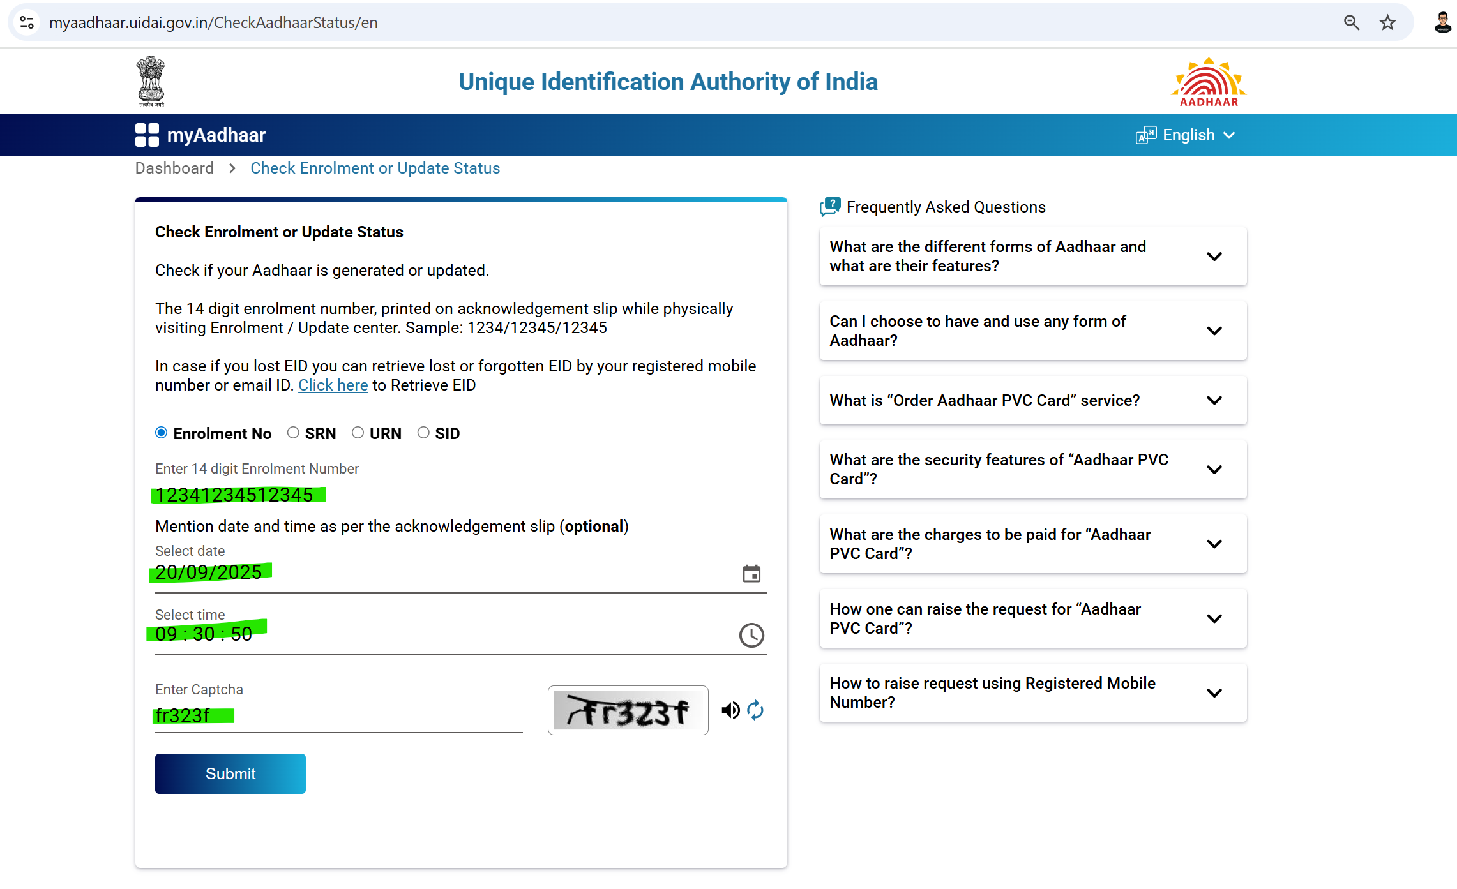Click the Aadhaar sunburst logo

point(1207,81)
